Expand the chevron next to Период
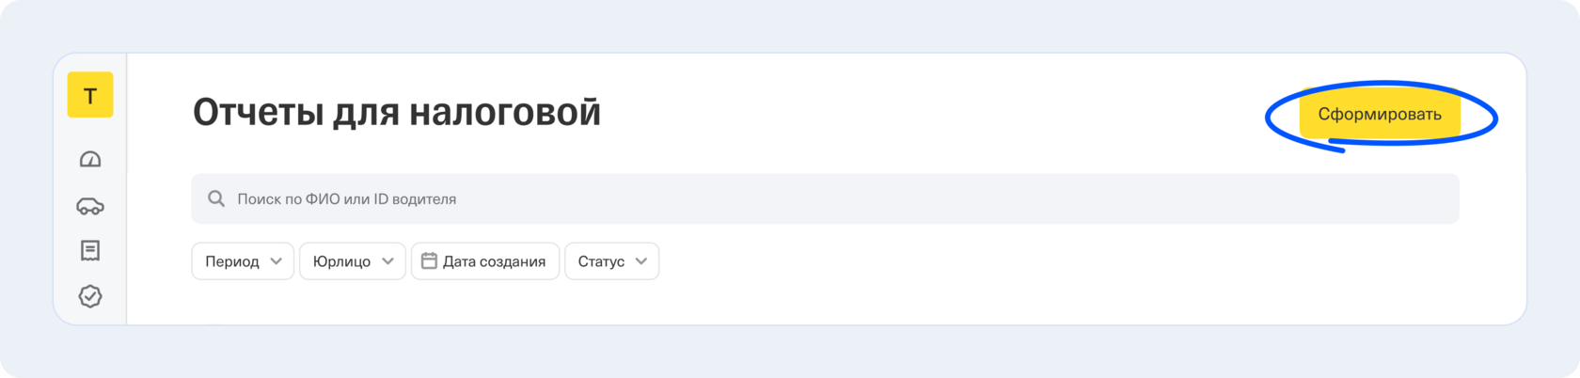The width and height of the screenshot is (1580, 378). (276, 261)
